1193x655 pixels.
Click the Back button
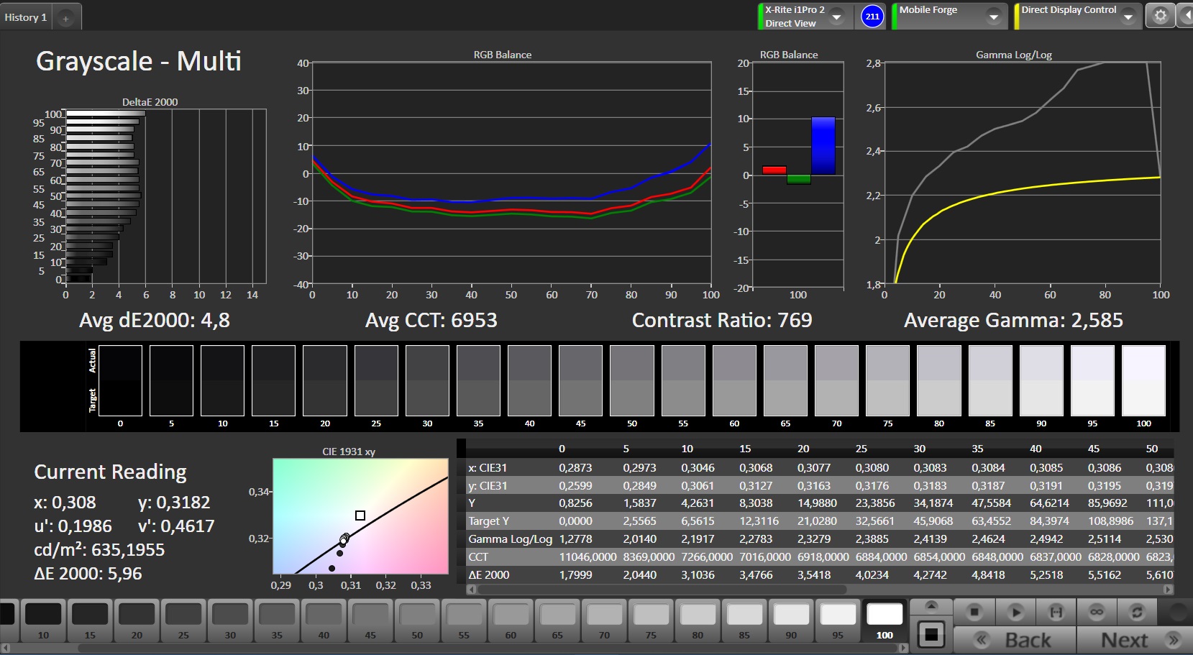[x=1015, y=640]
